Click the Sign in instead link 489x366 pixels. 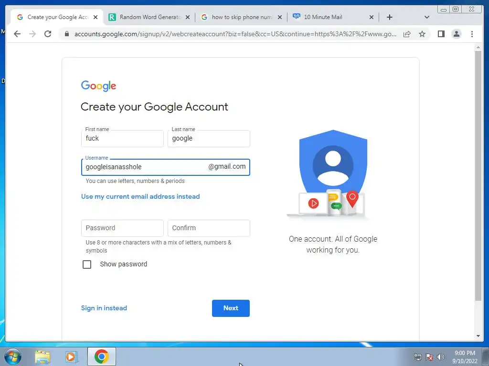pos(104,308)
